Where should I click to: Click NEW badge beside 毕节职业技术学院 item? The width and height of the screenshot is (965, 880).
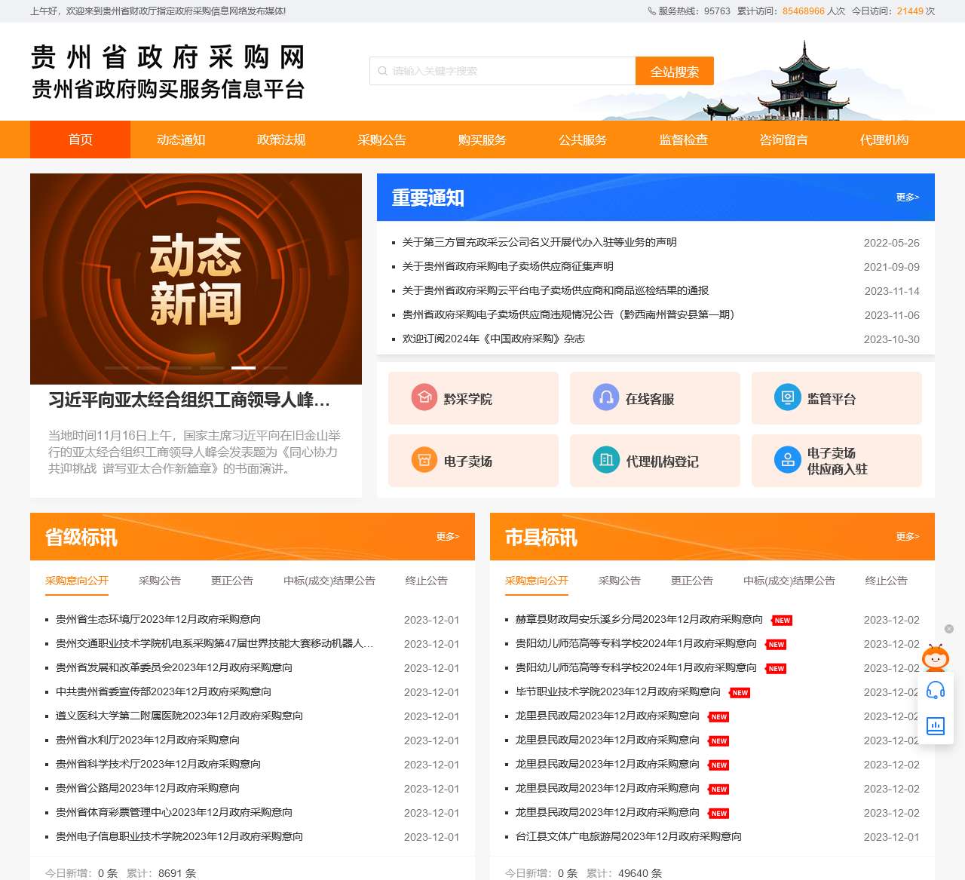click(x=740, y=693)
